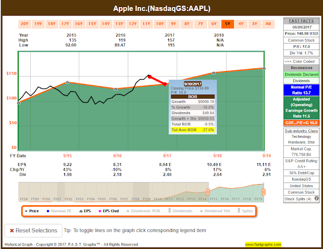Click the FY02 segment in navigator
The width and height of the screenshot is (323, 249).
coord(69,199)
